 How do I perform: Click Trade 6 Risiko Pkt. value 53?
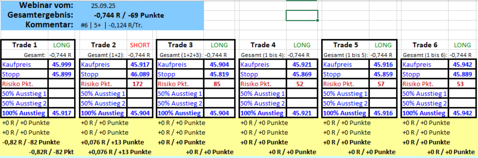coord(460,84)
